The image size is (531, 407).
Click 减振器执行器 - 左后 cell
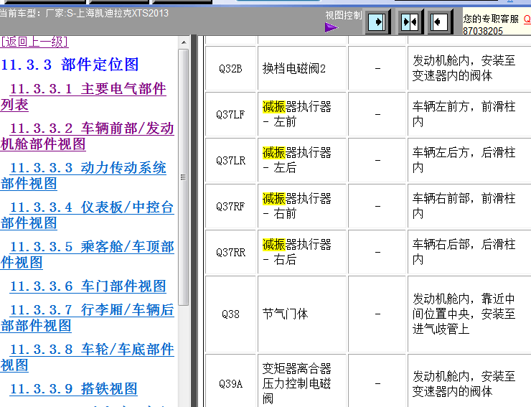302,160
